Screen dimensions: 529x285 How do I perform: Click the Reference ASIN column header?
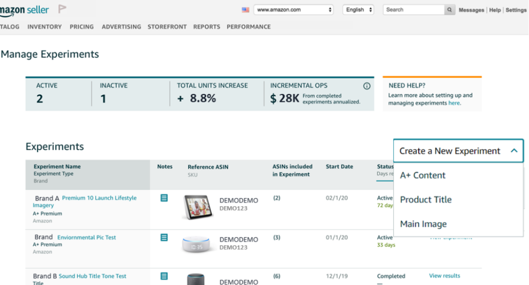[208, 167]
